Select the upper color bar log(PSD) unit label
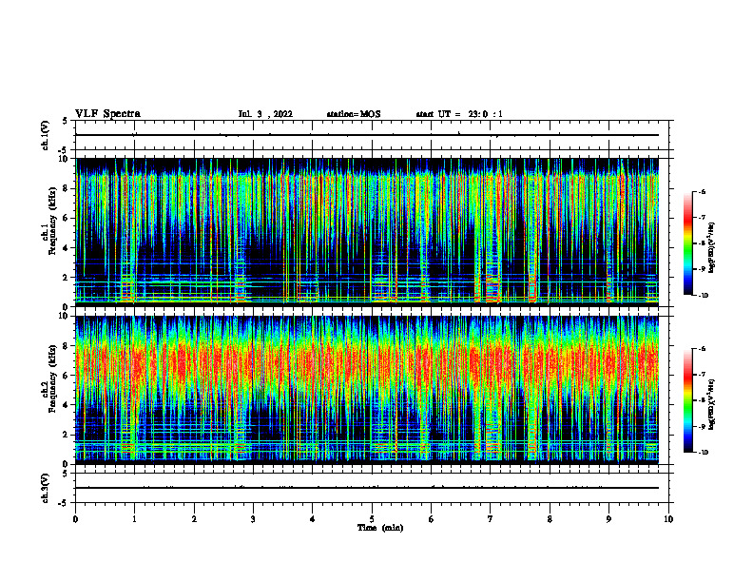The image size is (753, 582). [712, 247]
